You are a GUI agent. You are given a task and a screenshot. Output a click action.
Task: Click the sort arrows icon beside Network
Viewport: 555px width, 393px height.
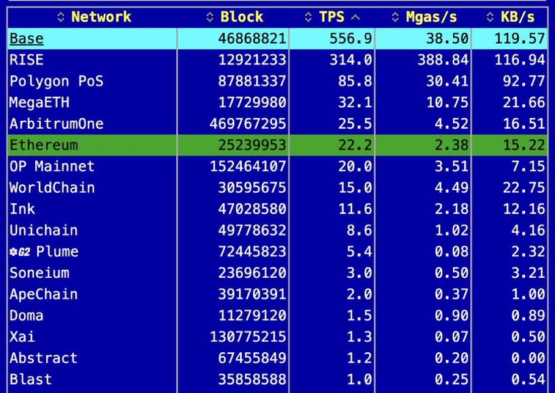point(61,17)
